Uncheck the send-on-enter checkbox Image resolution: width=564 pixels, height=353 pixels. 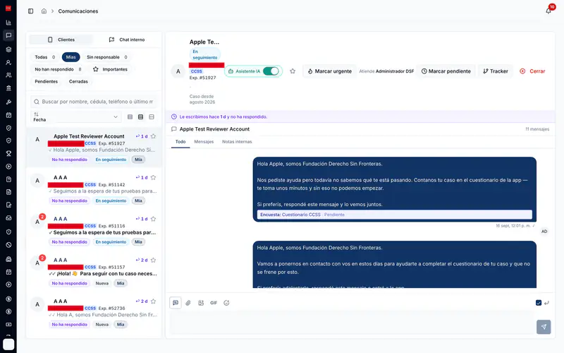click(x=539, y=303)
